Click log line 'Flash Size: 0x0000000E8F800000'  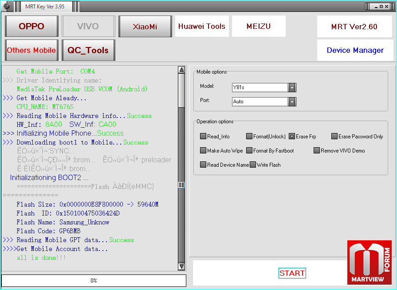87,204
